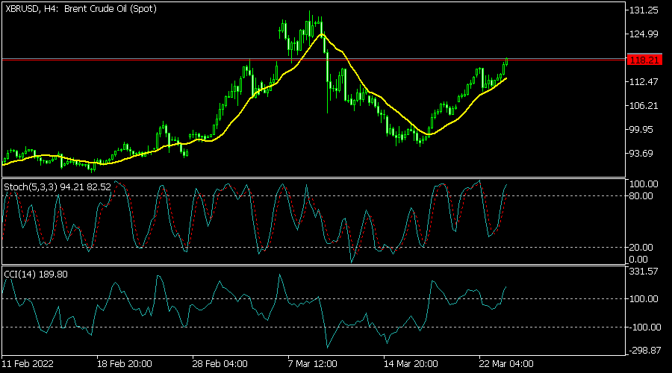Click the 106.21 price scale value
The height and width of the screenshot is (373, 672).
[x=644, y=105]
